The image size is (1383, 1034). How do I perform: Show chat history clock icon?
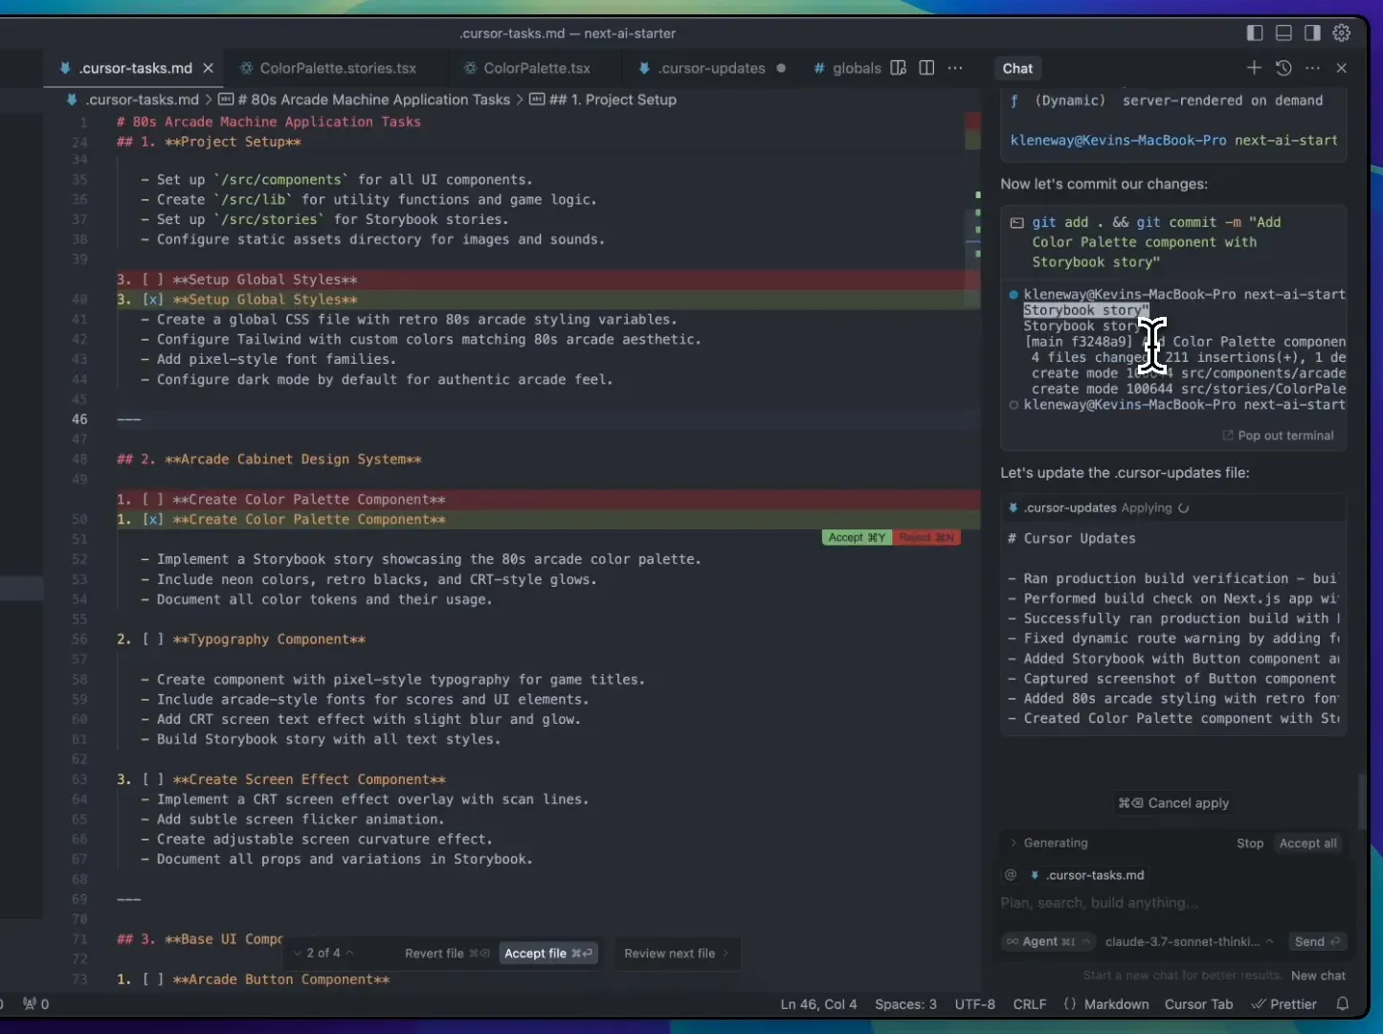(x=1283, y=68)
